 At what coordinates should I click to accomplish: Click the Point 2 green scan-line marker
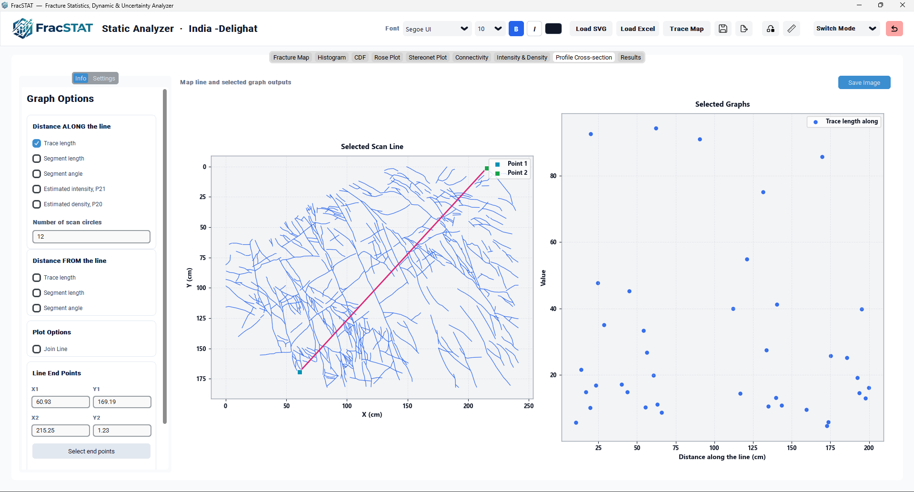click(487, 168)
